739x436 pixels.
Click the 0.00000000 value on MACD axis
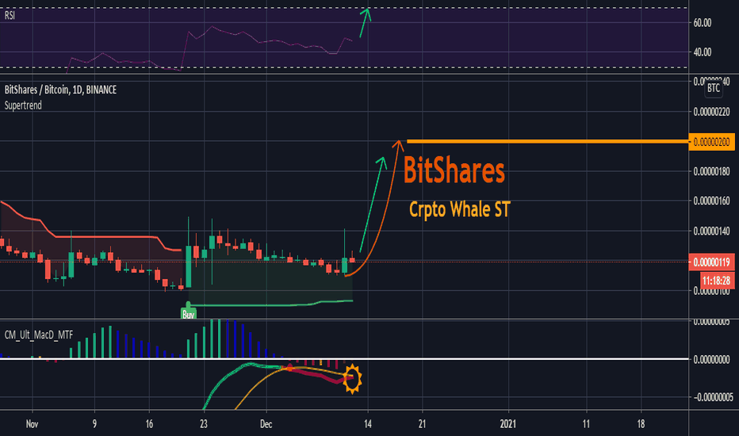pos(712,360)
